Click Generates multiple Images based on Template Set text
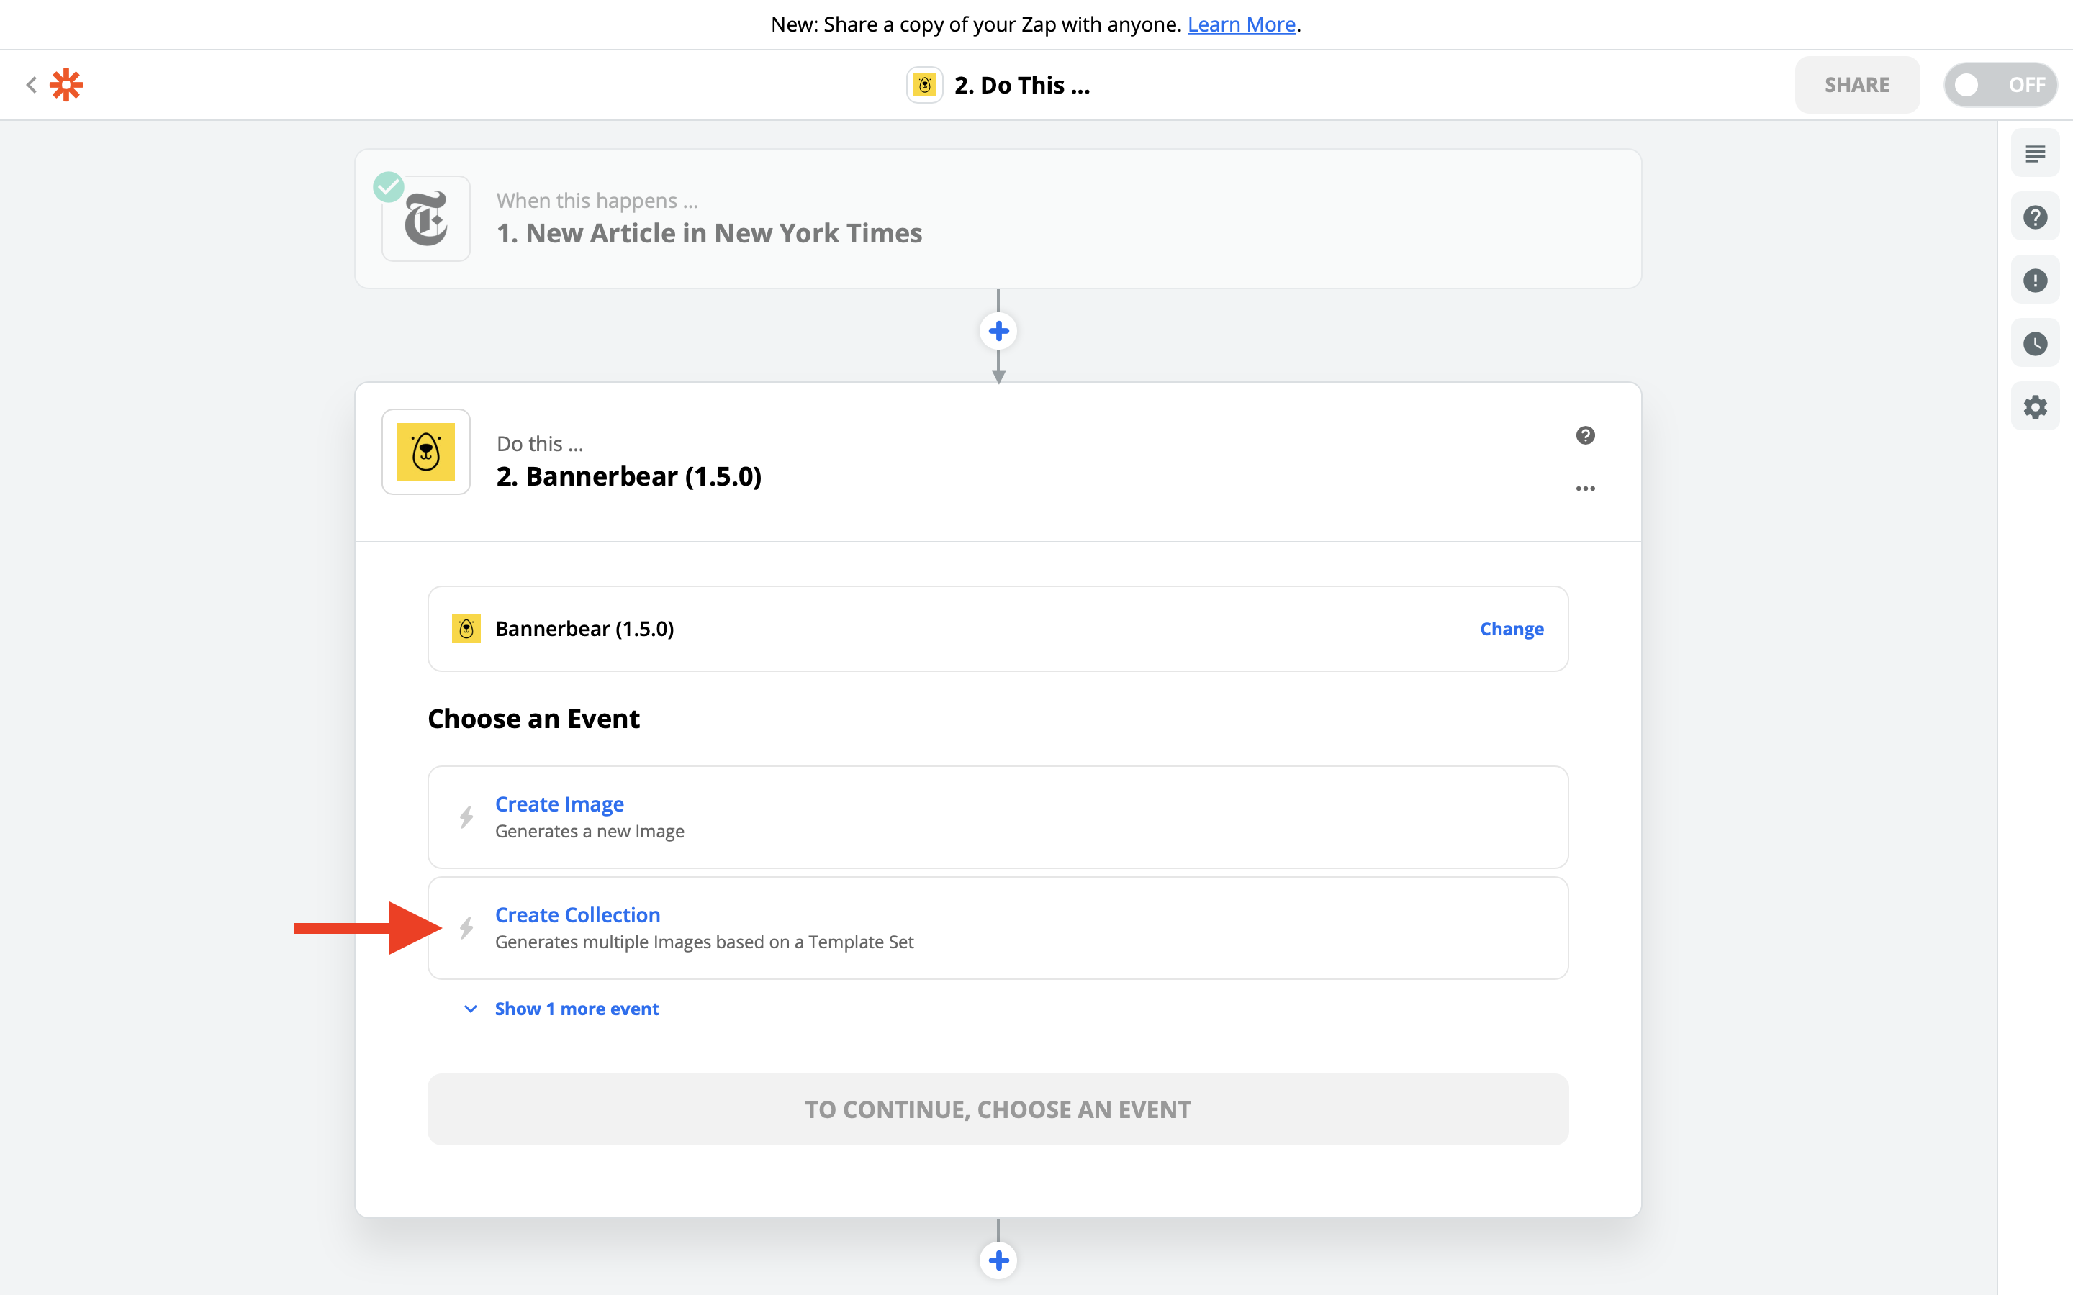This screenshot has width=2073, height=1295. [x=704, y=942]
